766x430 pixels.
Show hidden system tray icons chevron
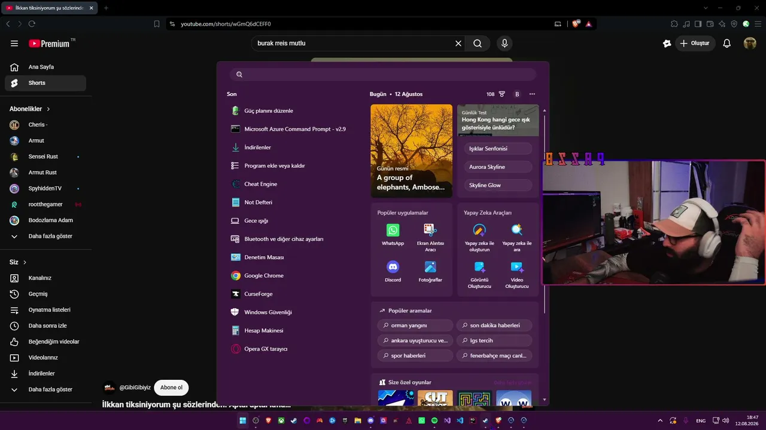pos(660,420)
